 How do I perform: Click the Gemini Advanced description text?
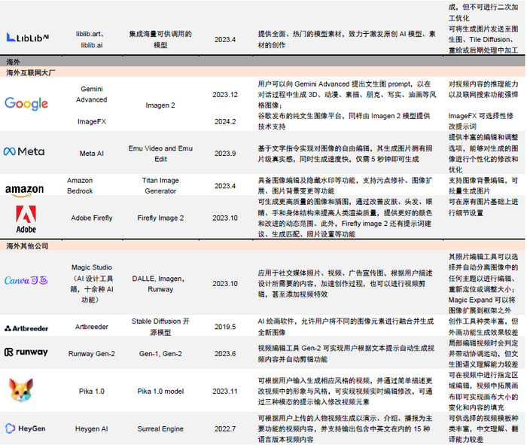[x=347, y=94]
